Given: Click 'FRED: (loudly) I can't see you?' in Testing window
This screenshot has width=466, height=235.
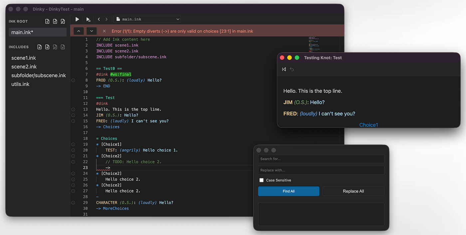Looking at the screenshot, I should click(x=319, y=114).
